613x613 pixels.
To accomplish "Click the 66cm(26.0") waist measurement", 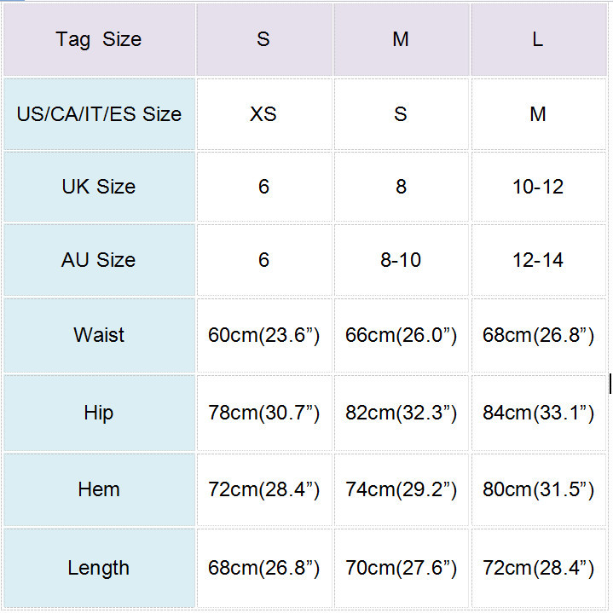I will tap(401, 335).
